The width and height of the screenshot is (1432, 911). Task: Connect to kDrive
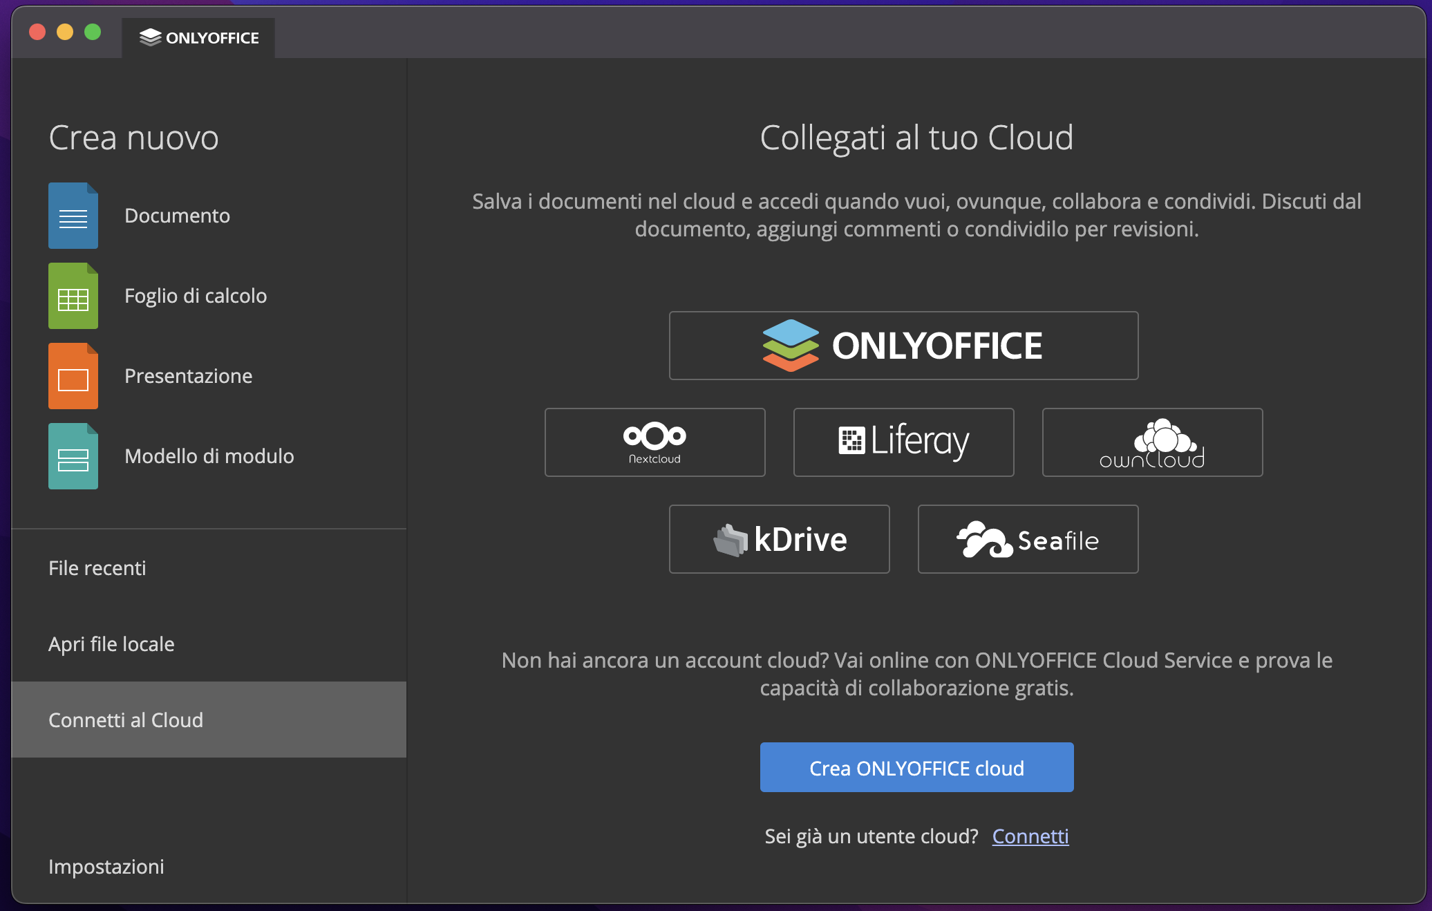[779, 539]
